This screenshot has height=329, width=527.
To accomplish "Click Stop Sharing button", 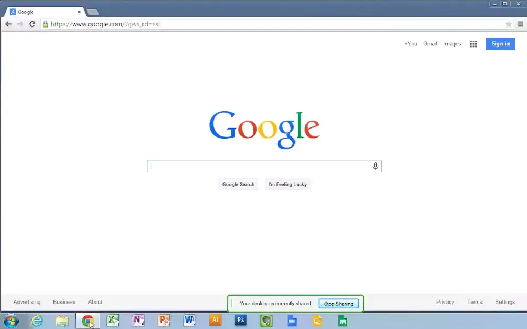I will [x=338, y=304].
